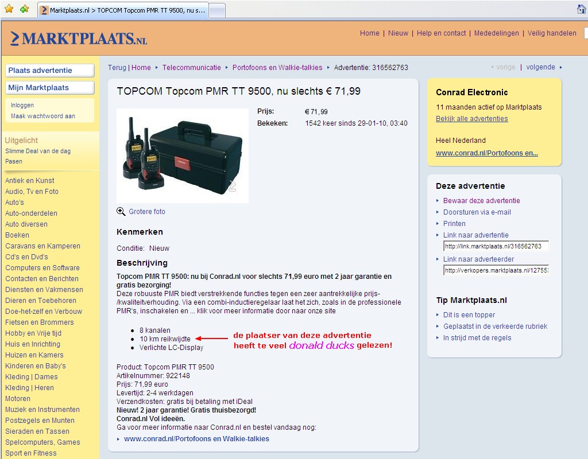588x459 pixels.
Task: Open category Hobby en Vrije tijd
Action: click(33, 333)
